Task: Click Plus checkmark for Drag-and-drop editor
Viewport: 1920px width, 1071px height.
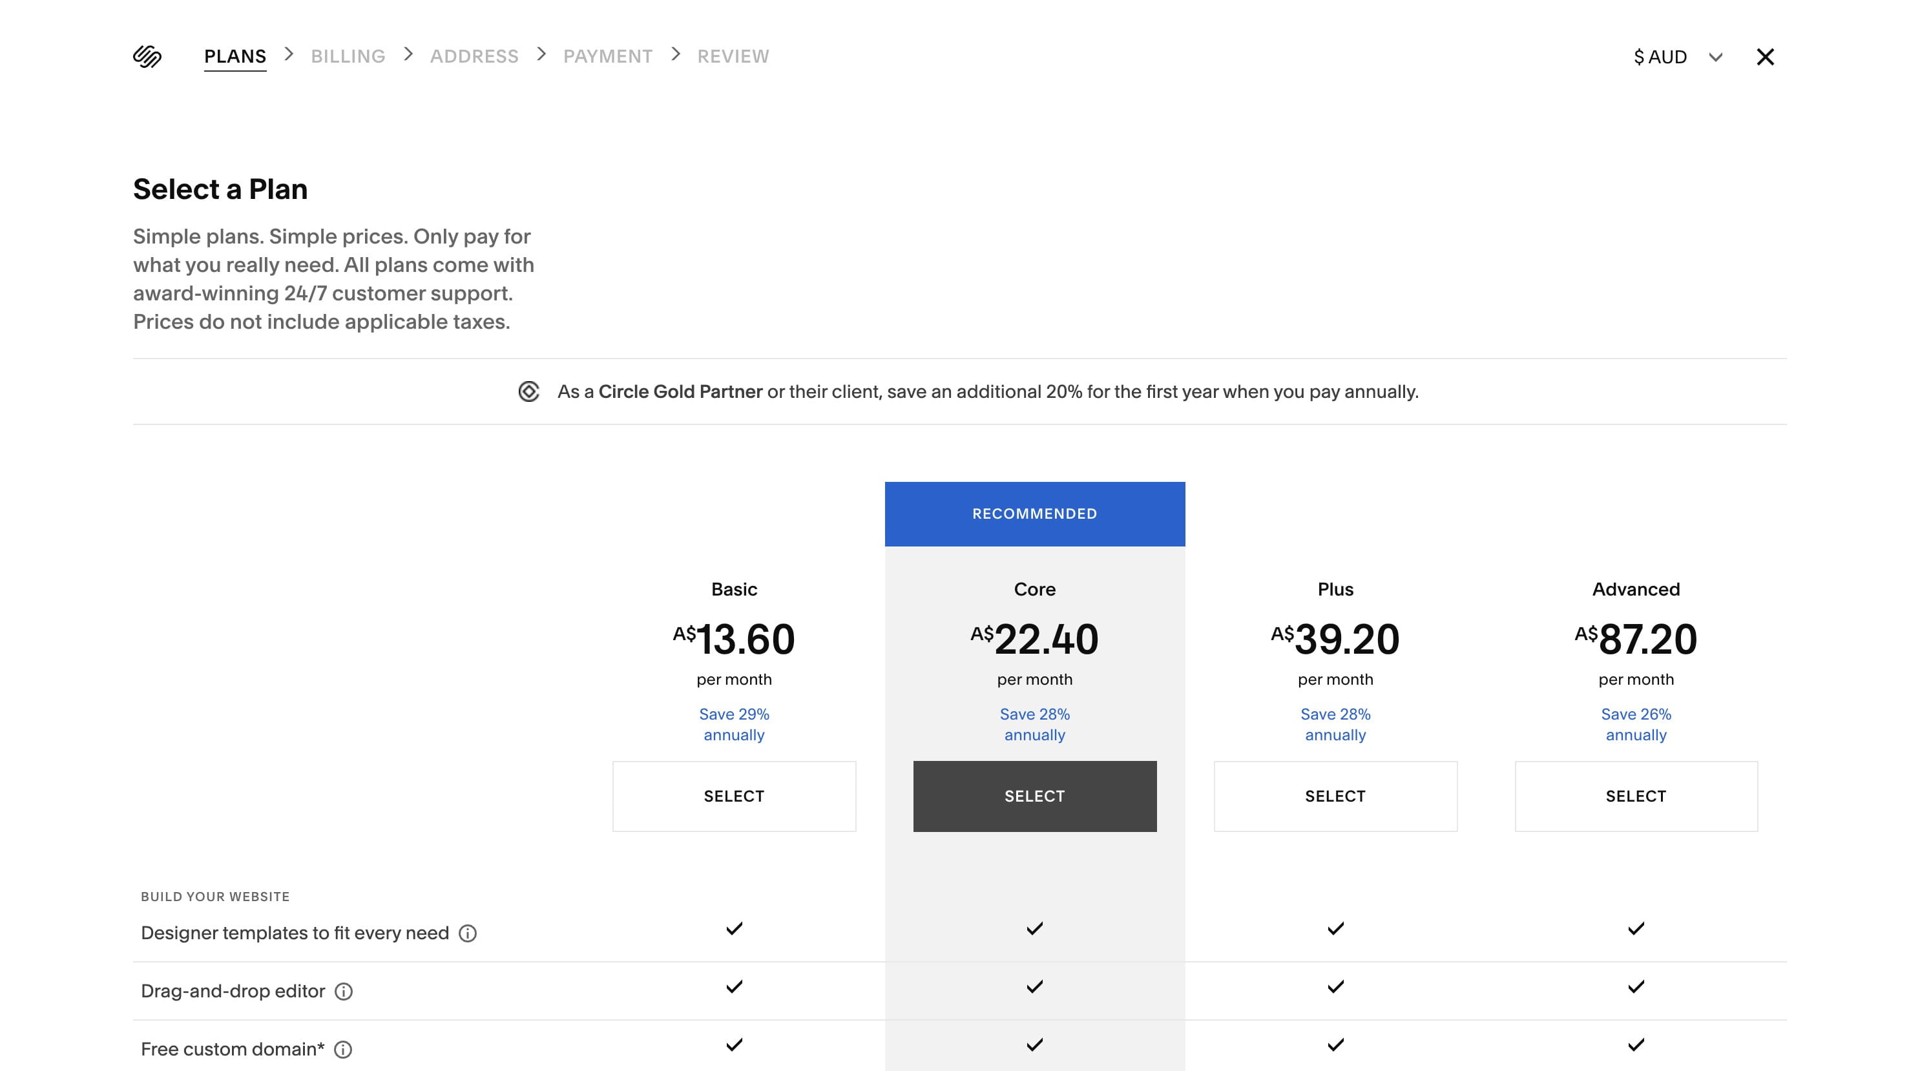Action: (x=1335, y=987)
